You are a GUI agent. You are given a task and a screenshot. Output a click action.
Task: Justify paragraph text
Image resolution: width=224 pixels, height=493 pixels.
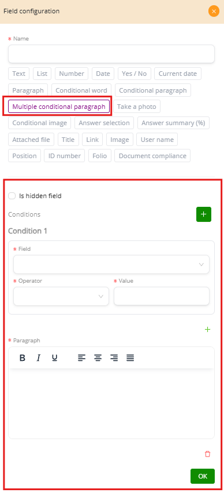[x=130, y=358]
